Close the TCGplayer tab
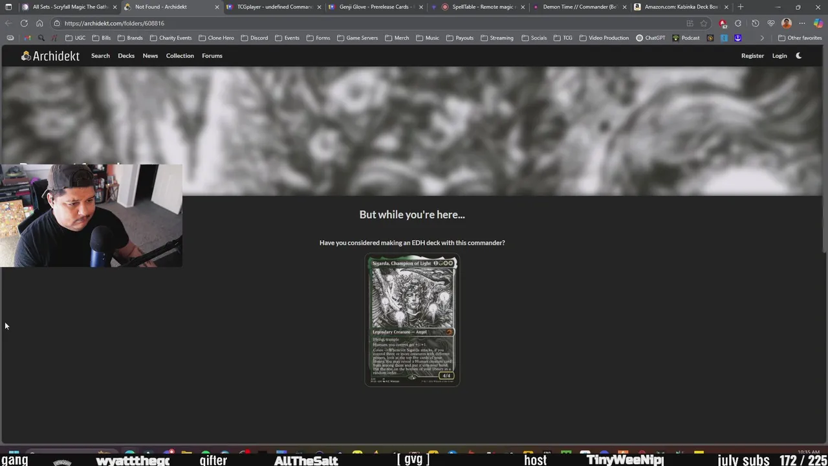This screenshot has width=828, height=466. [319, 7]
